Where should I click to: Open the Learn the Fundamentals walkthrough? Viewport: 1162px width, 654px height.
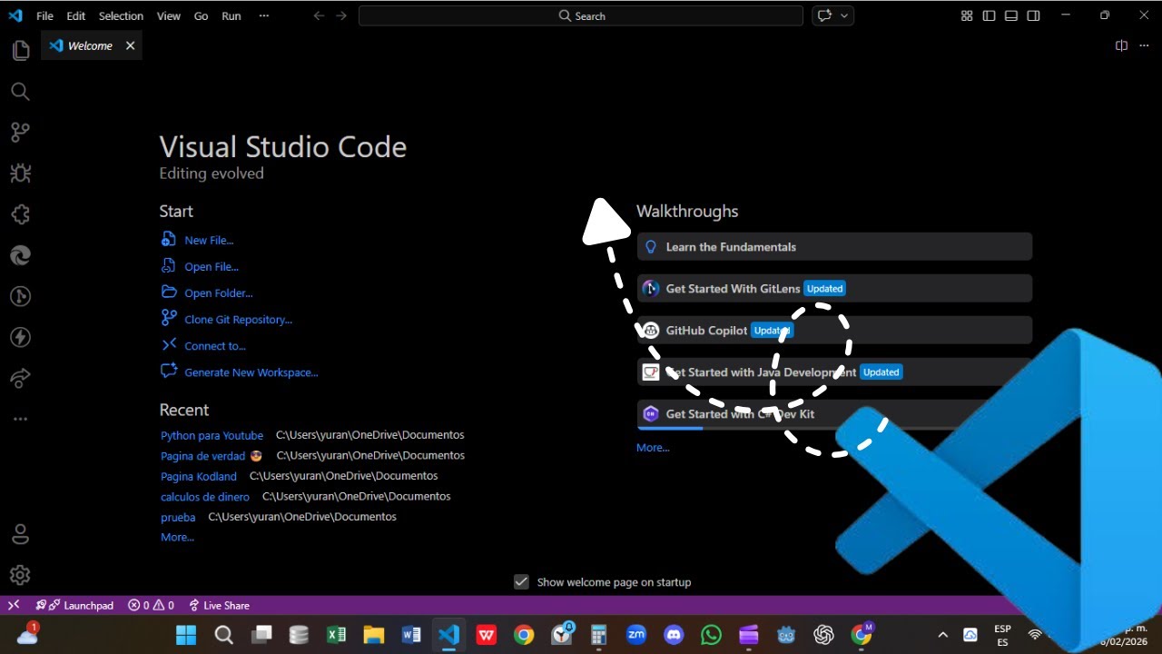[x=834, y=246]
